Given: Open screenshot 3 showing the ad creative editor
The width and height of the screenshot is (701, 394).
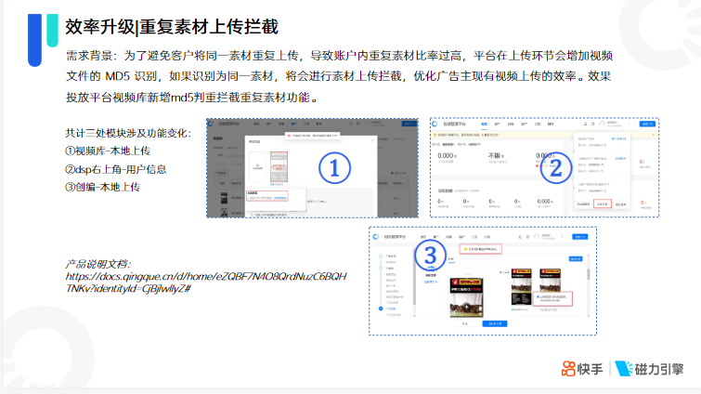Looking at the screenshot, I should click(x=483, y=281).
